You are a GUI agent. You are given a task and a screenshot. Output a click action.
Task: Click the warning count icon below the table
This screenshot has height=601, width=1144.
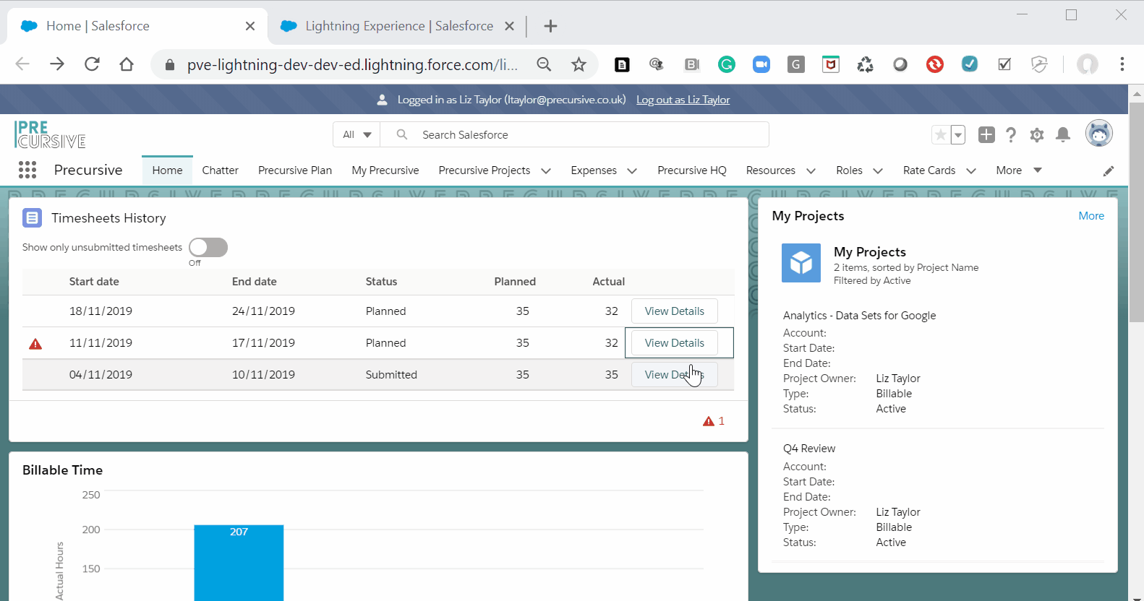pos(709,421)
